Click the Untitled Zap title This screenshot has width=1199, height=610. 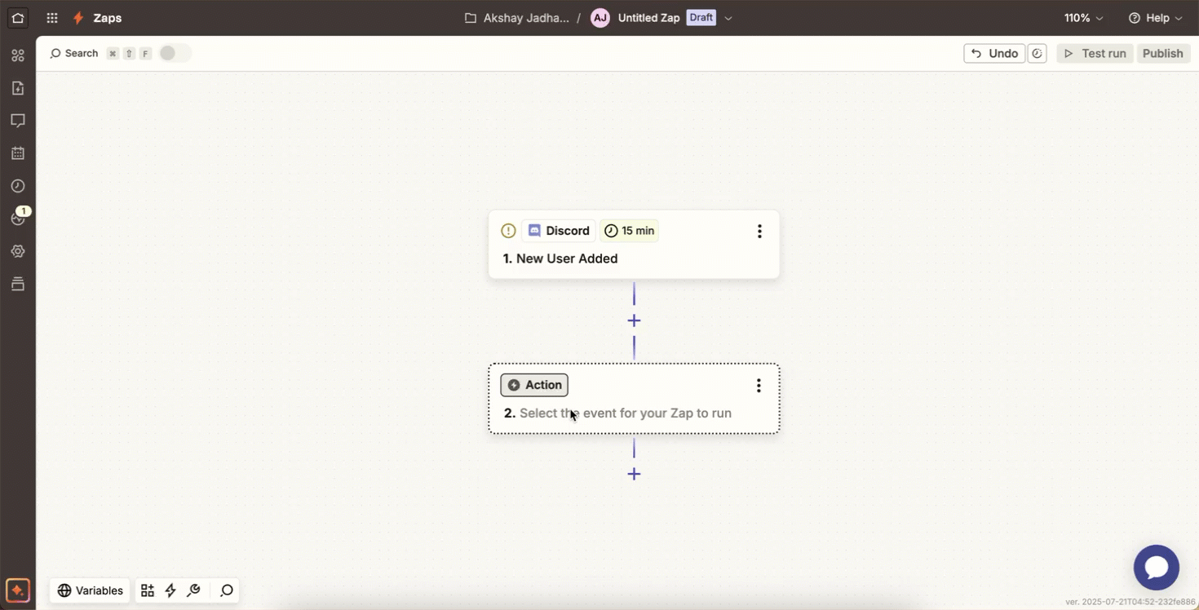coord(648,18)
